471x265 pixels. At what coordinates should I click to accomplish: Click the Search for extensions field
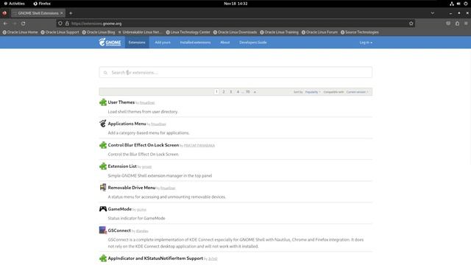(x=235, y=72)
